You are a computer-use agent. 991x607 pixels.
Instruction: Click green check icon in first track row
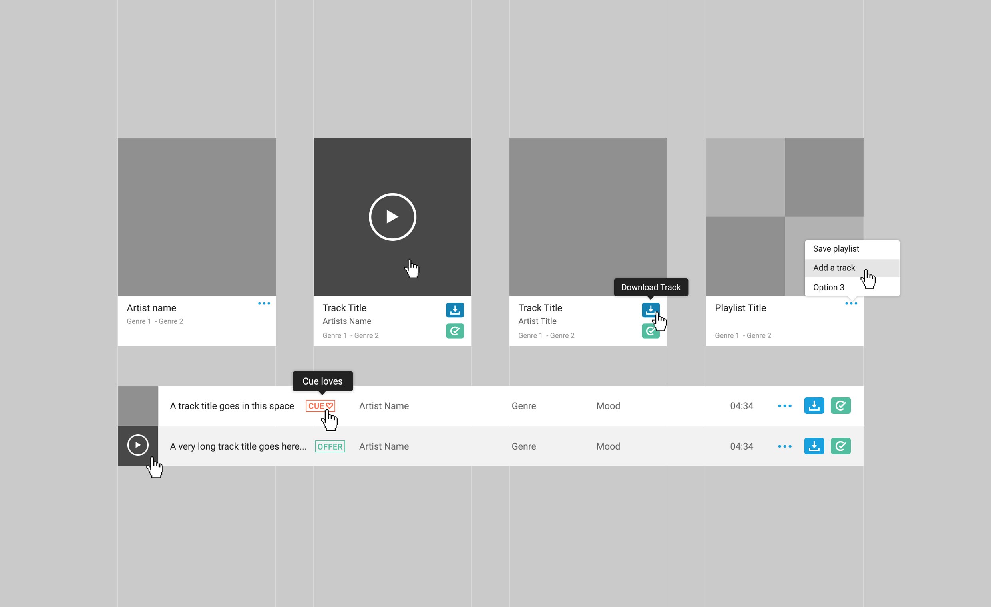pyautogui.click(x=840, y=406)
